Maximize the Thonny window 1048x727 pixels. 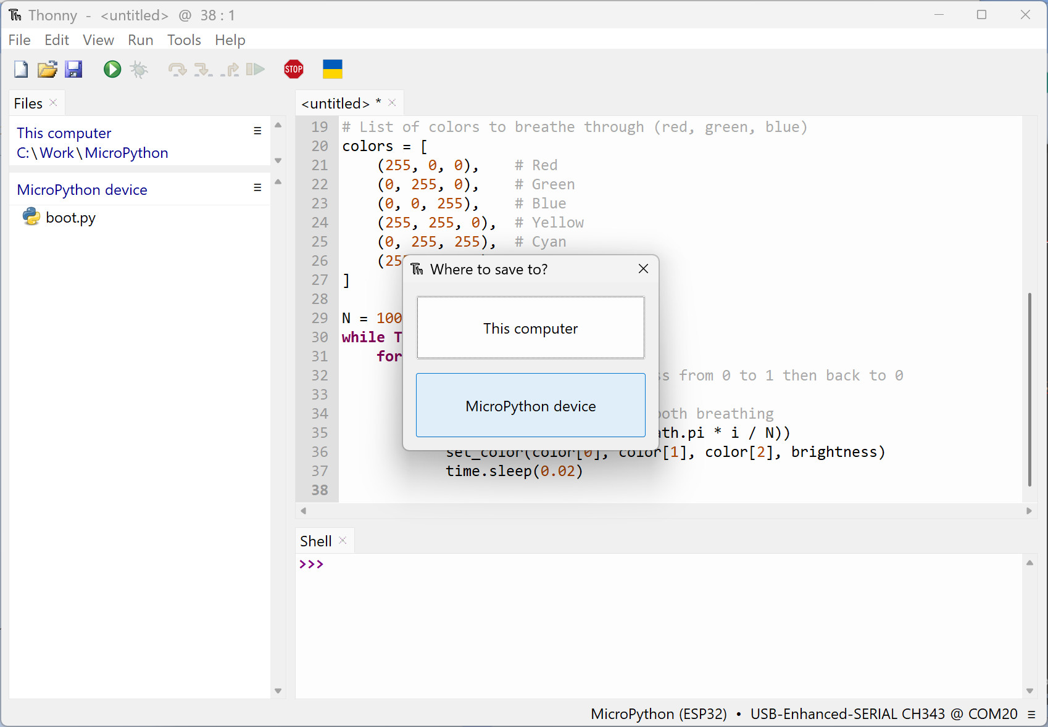point(982,14)
